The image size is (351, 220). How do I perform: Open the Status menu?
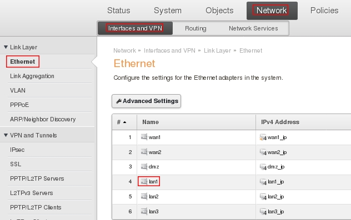(x=119, y=11)
